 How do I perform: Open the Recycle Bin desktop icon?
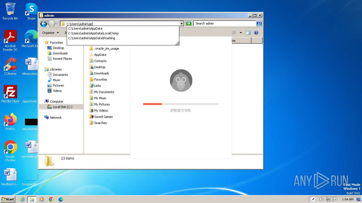click(x=10, y=11)
